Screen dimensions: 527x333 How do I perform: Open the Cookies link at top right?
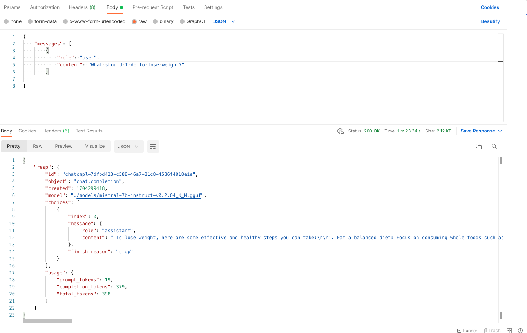click(490, 7)
